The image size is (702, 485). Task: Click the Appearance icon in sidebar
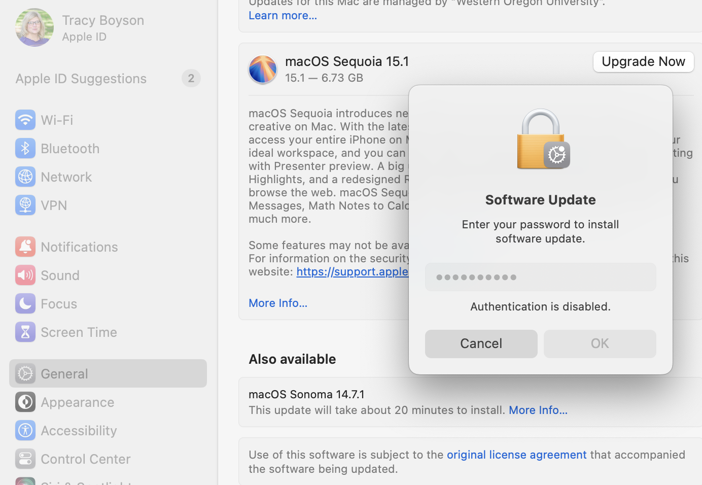click(25, 402)
